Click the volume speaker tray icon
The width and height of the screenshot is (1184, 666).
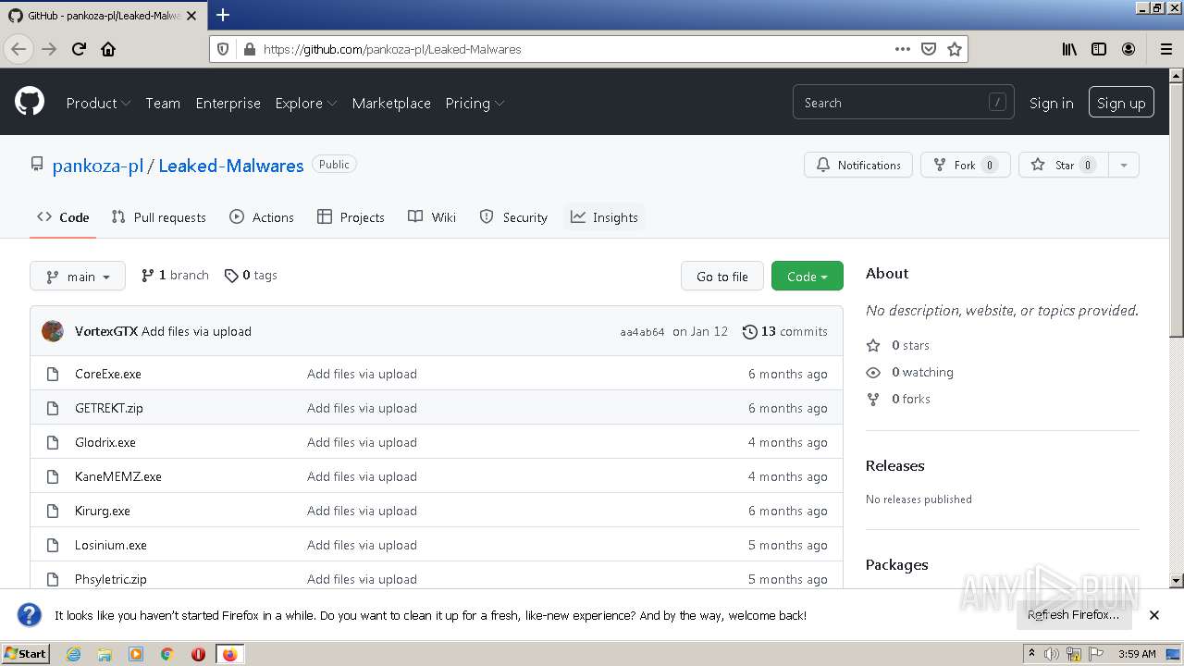pyautogui.click(x=1051, y=654)
